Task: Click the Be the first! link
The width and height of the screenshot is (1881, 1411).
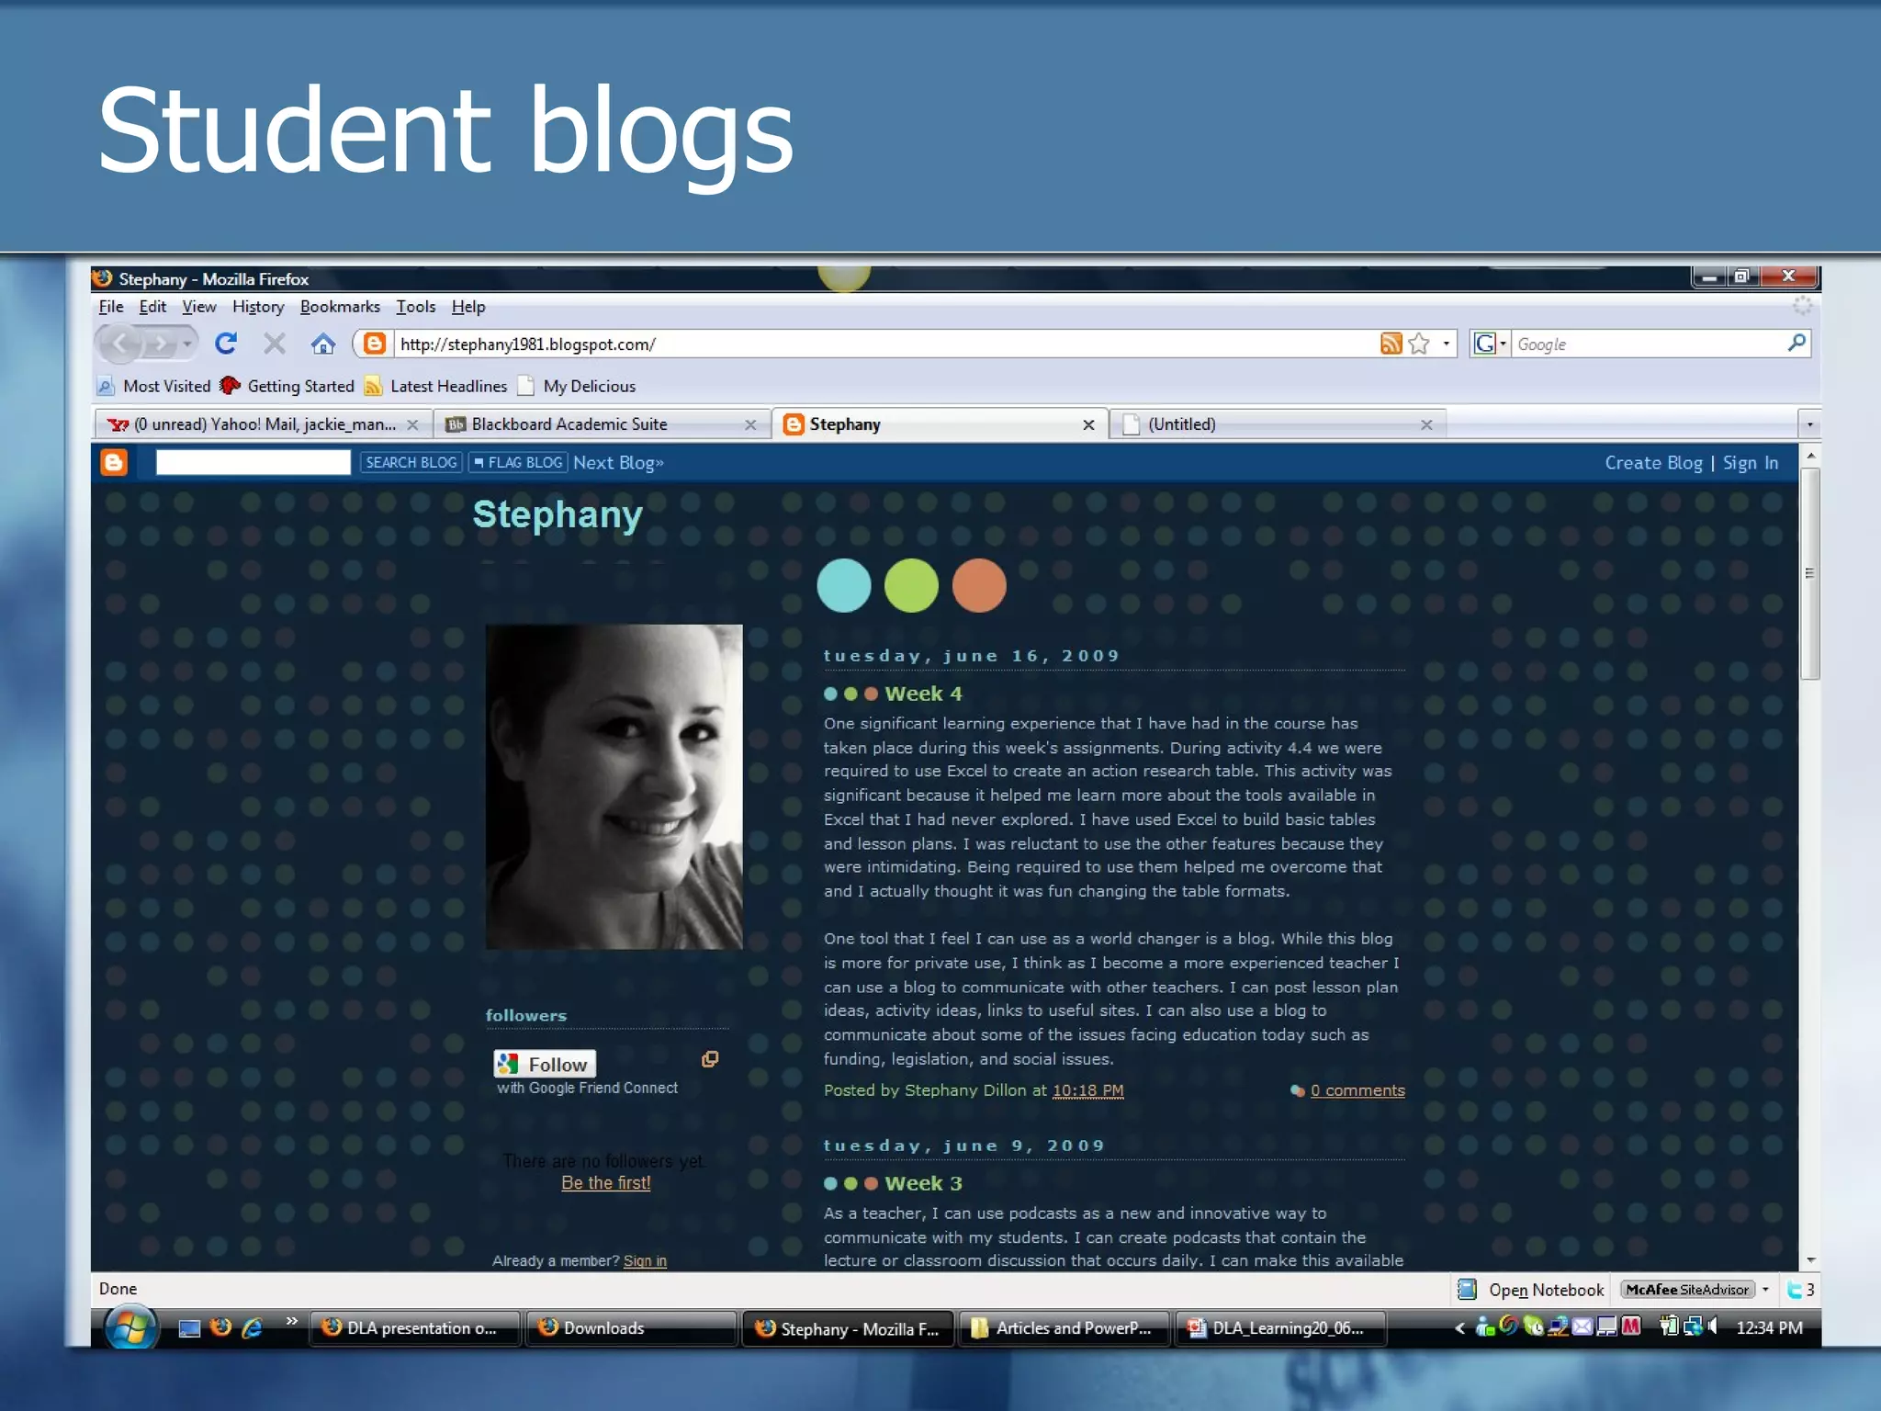Action: coord(606,1183)
